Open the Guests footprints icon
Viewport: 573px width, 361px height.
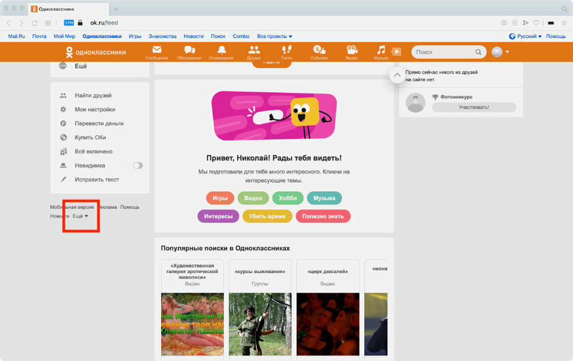tap(286, 50)
